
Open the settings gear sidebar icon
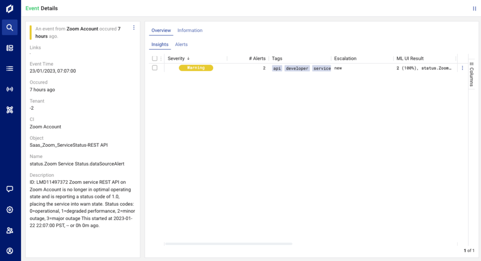click(x=10, y=210)
